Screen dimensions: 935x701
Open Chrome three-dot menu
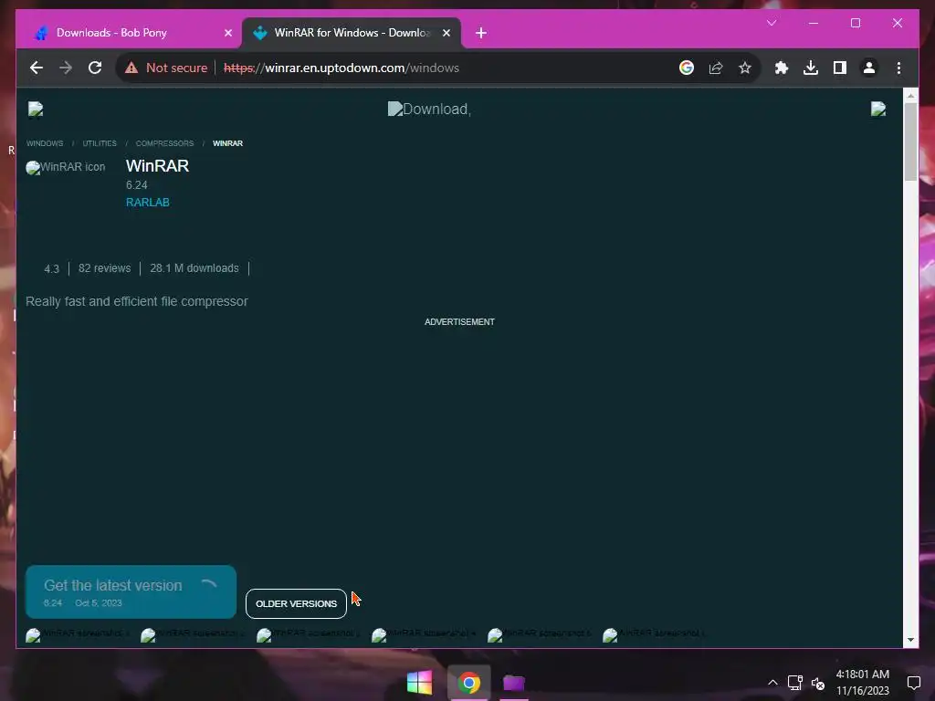click(898, 68)
